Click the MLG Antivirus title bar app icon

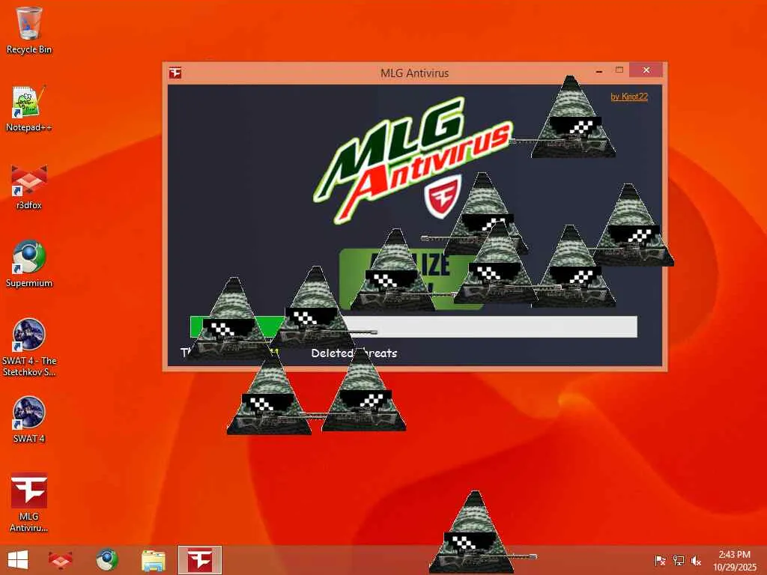[x=175, y=73]
